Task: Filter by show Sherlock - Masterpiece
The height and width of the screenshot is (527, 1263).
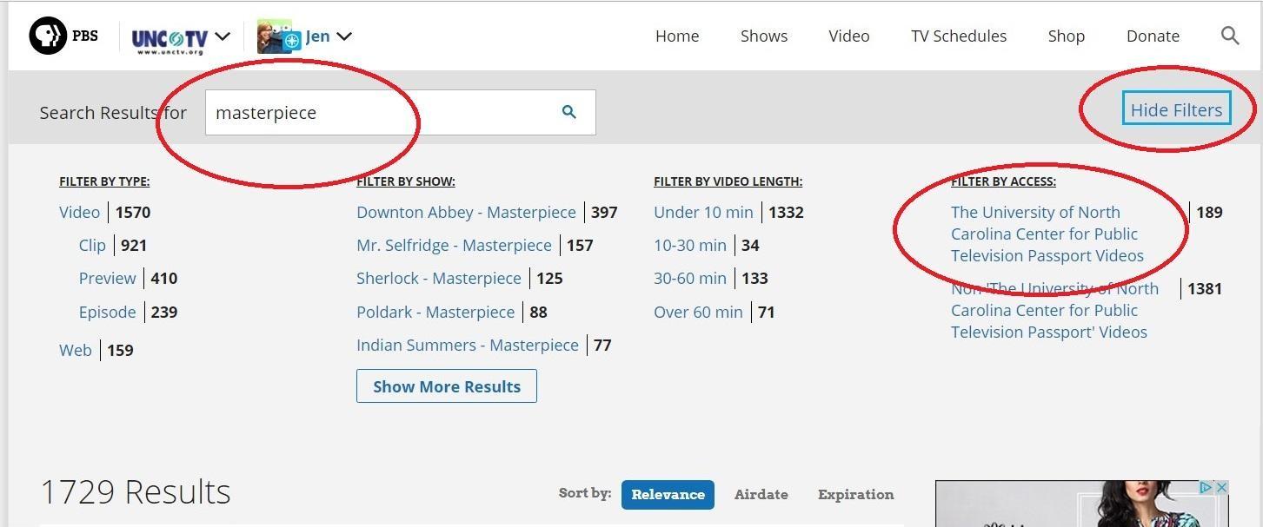Action: 439,278
